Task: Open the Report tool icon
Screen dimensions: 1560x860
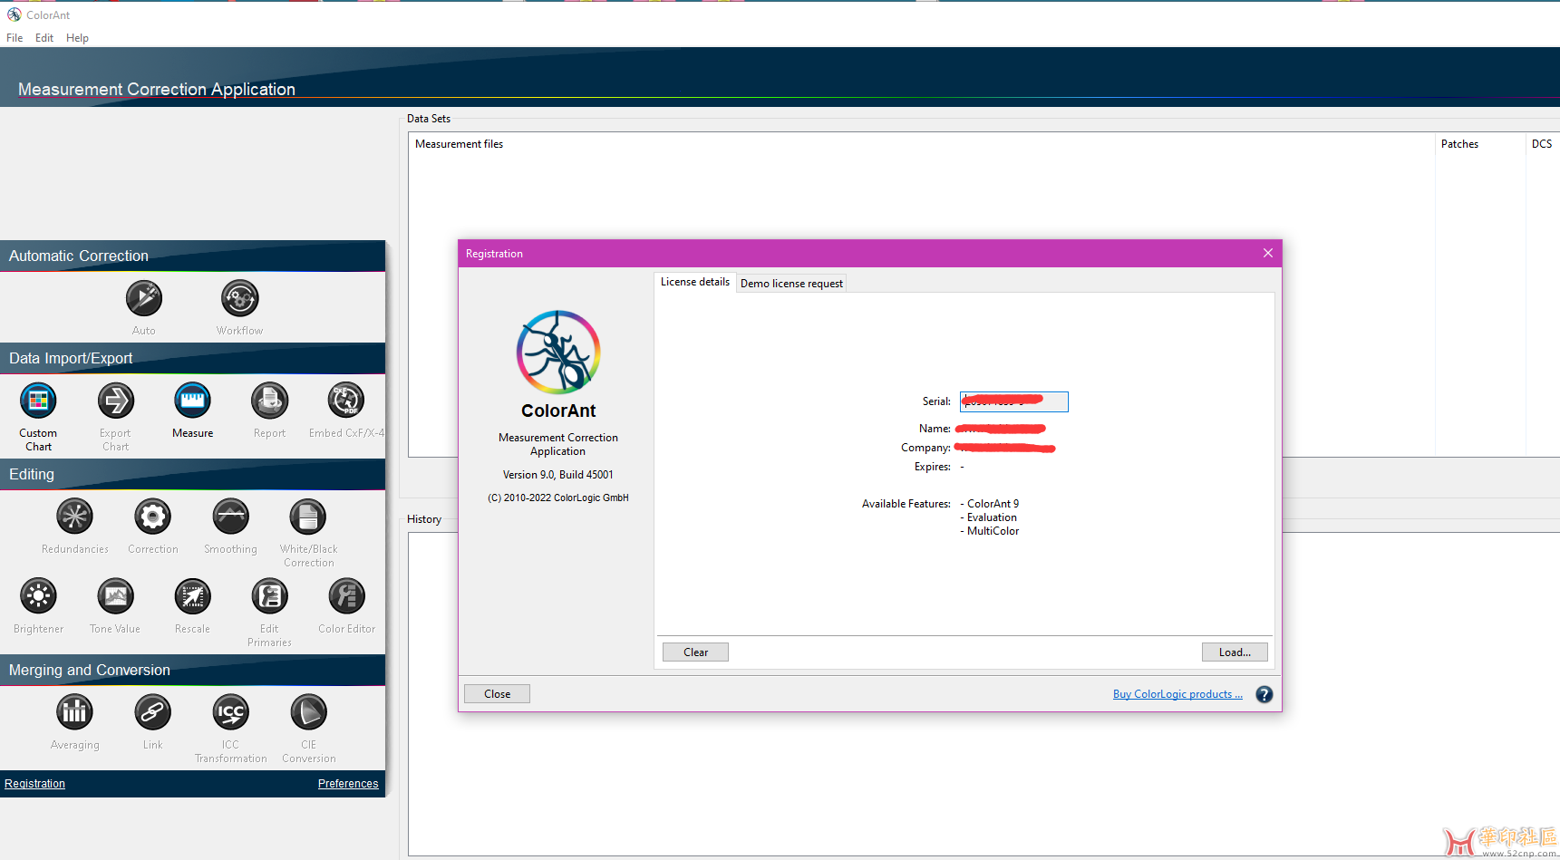Action: pyautogui.click(x=269, y=401)
